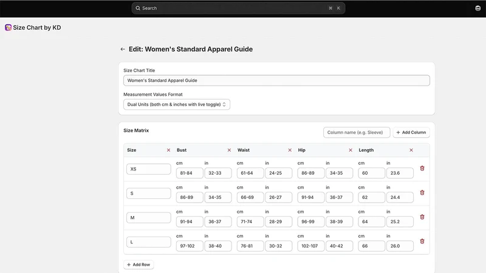This screenshot has height=273, width=486.
Task: Click the Waist column header label
Action: tap(244, 150)
